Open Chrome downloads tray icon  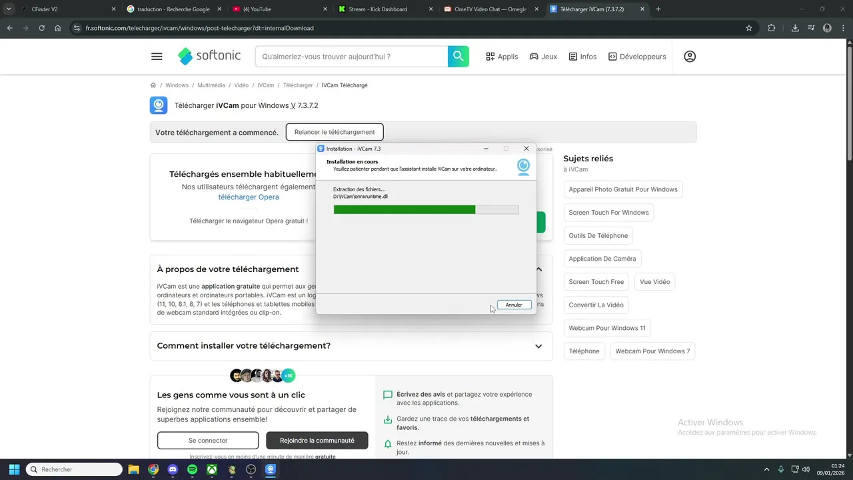[795, 28]
